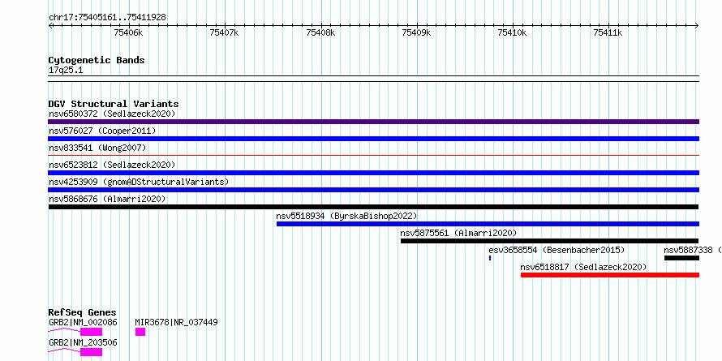Click the blue nsv5518934 variant bar

point(488,224)
